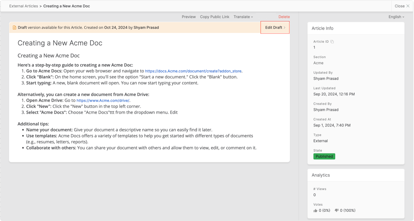Click the Published state badge
The image size is (414, 221).
[x=324, y=156]
